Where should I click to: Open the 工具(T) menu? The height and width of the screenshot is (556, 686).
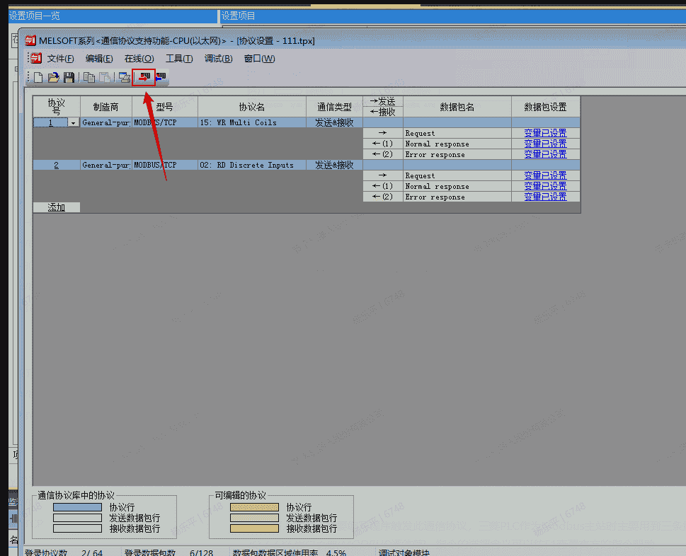[179, 59]
